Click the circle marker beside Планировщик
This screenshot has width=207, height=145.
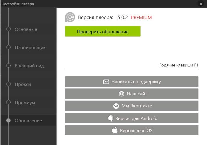click(x=8, y=47)
